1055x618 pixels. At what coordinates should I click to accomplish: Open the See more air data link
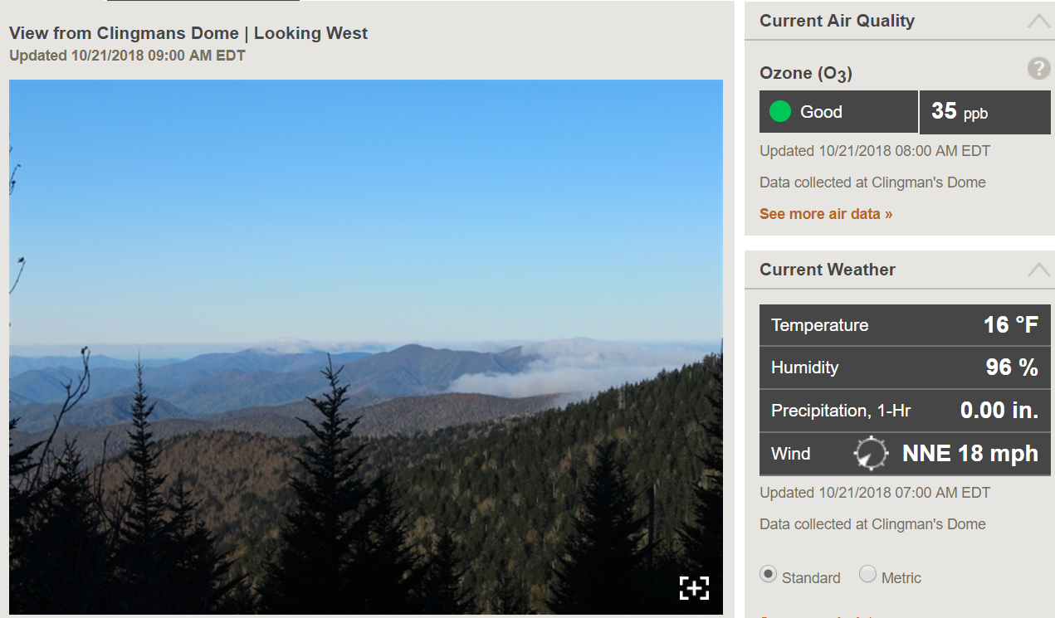(x=826, y=214)
